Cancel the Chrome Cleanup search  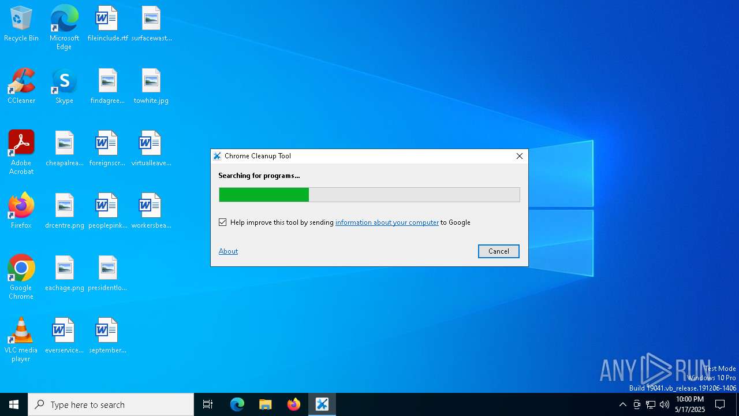tap(499, 251)
